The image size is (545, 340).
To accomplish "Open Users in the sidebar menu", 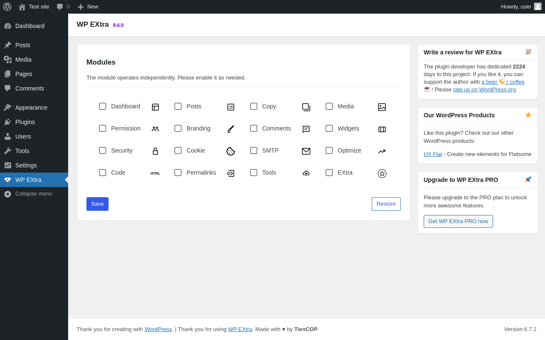I will (34, 136).
